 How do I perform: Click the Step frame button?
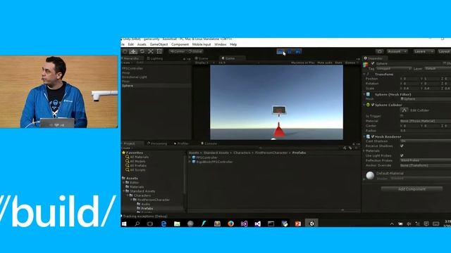click(298, 51)
